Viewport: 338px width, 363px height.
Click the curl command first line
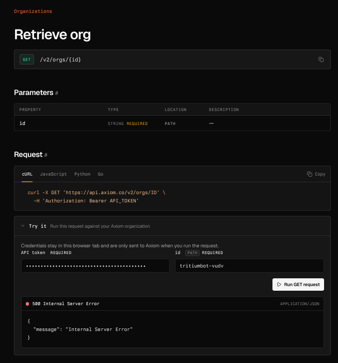[96, 193]
